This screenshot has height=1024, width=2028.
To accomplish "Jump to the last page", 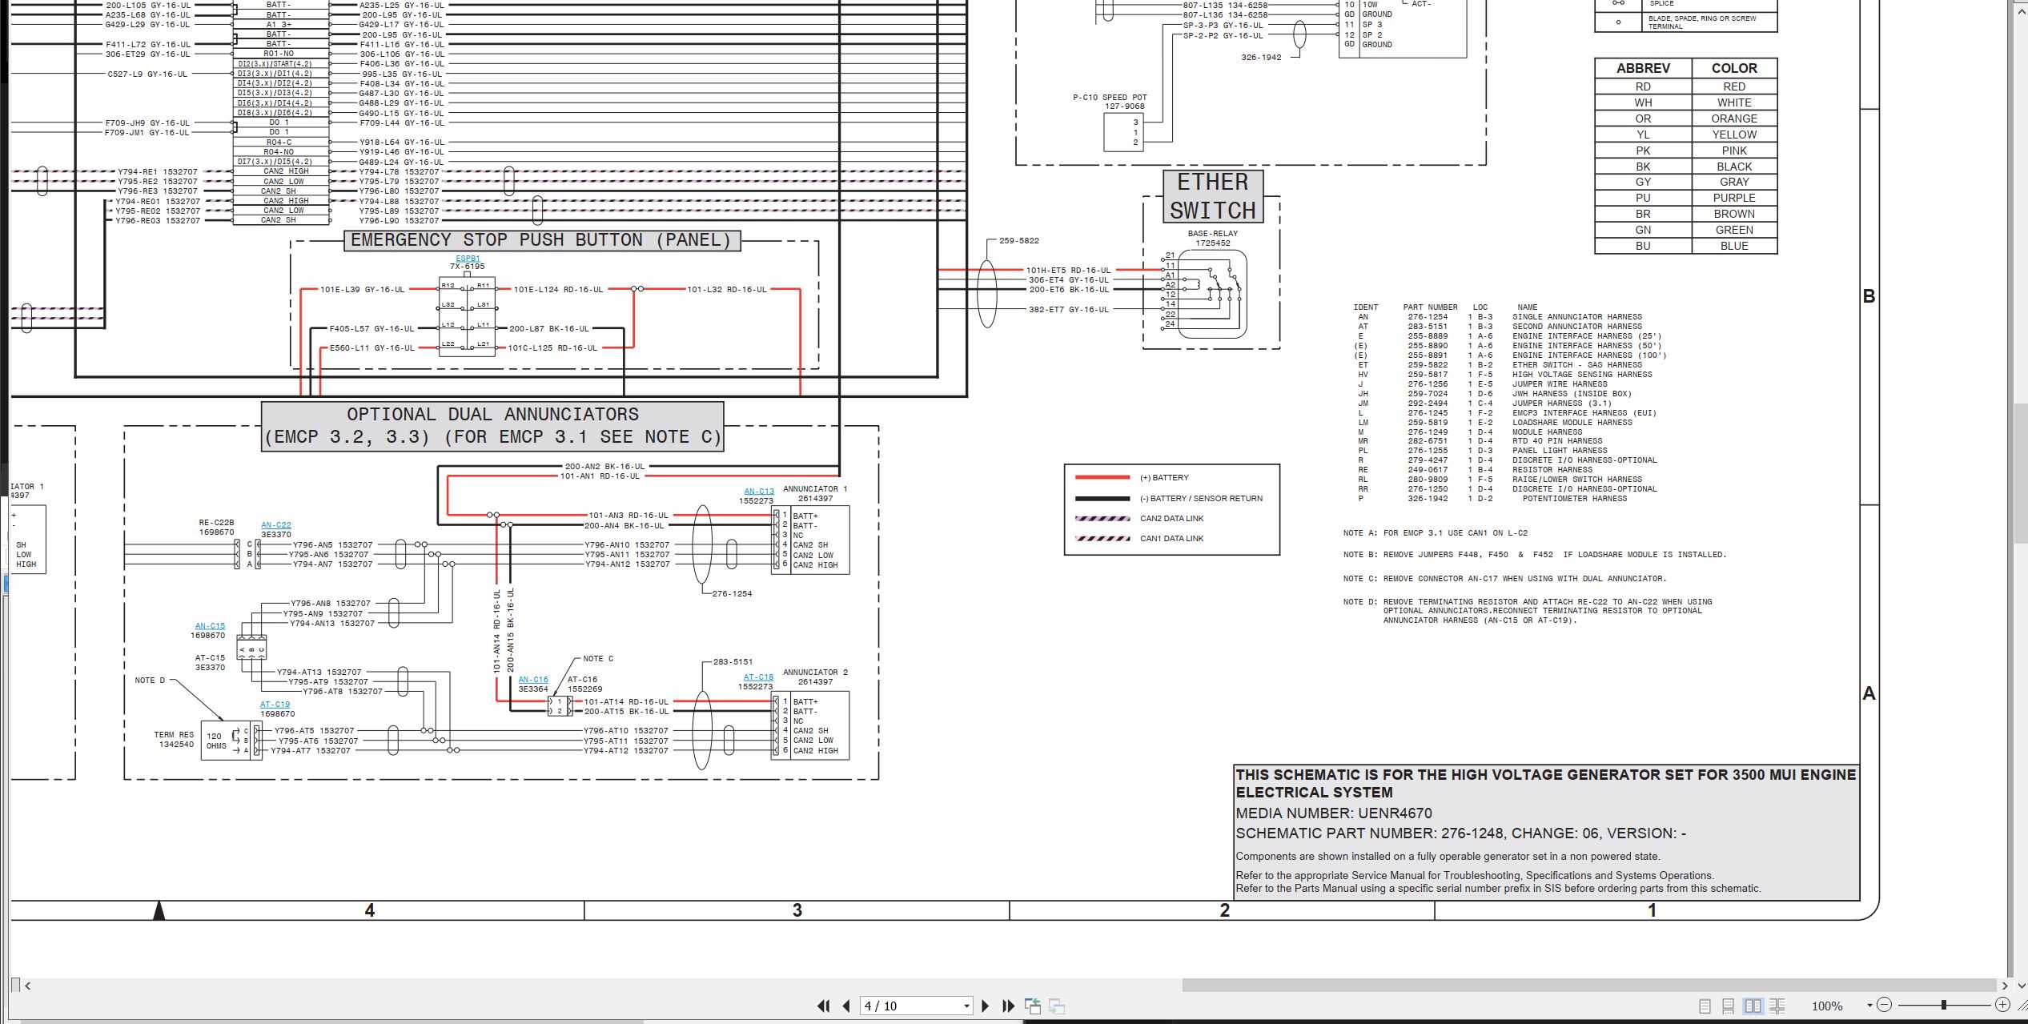I will (x=1008, y=1006).
